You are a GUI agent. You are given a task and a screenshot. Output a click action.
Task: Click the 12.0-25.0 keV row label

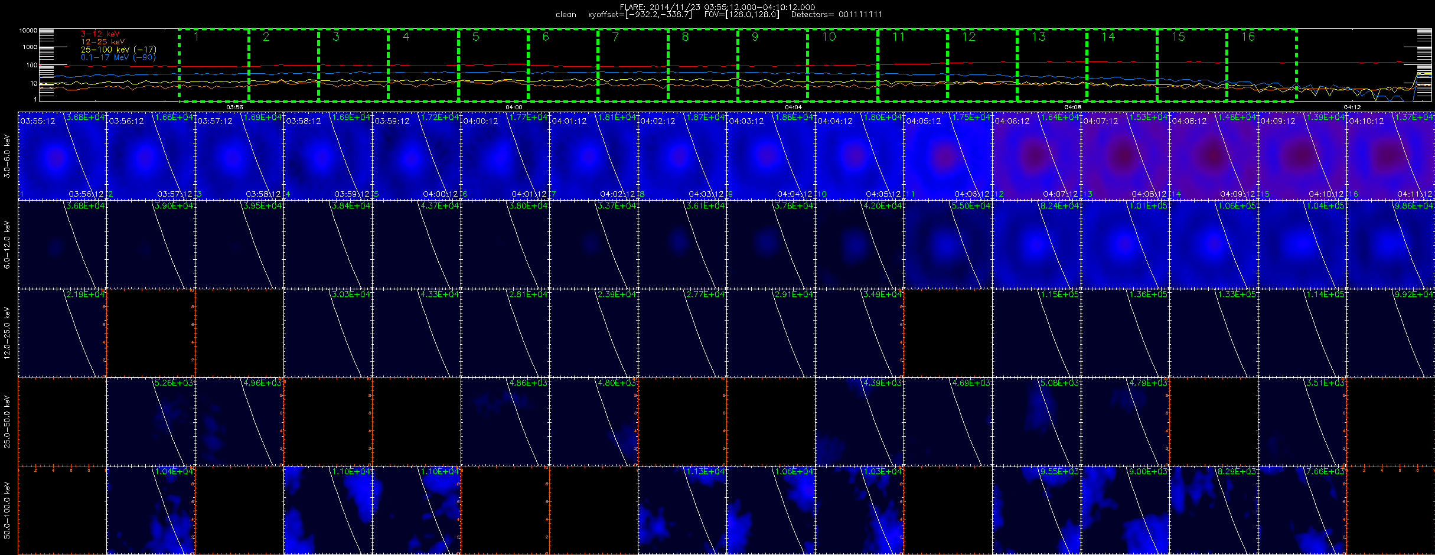[x=7, y=333]
